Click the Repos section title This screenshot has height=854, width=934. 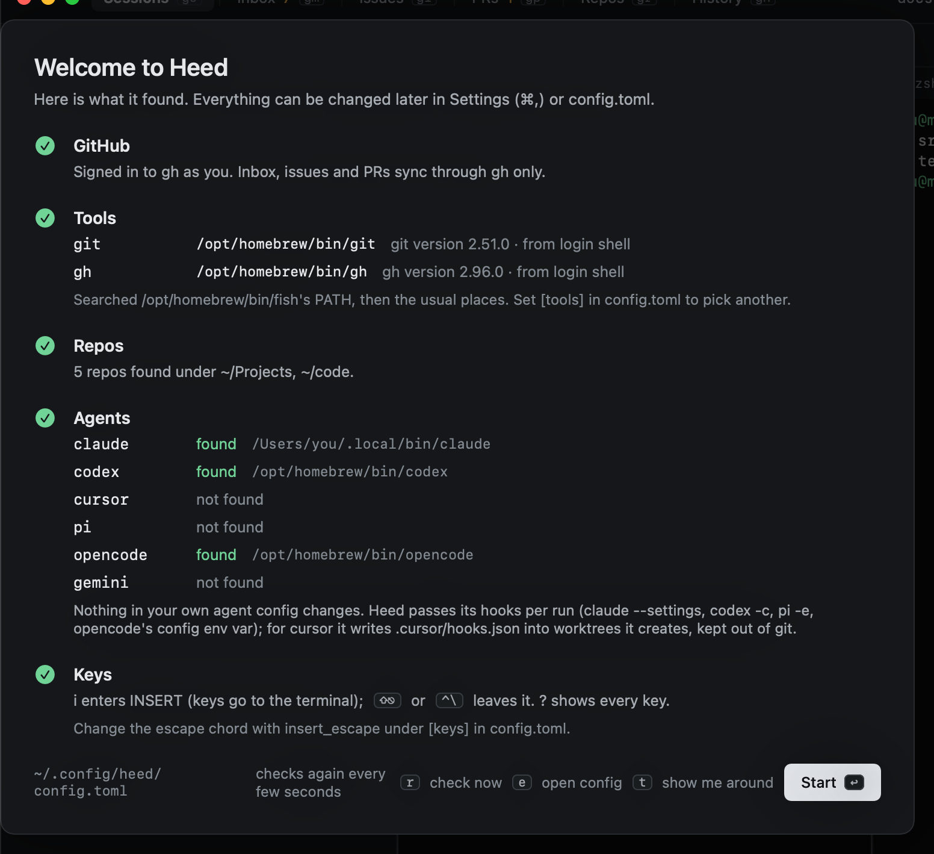(99, 346)
